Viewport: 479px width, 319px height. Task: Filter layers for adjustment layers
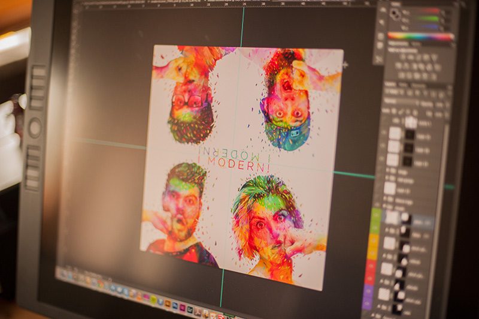point(417,93)
